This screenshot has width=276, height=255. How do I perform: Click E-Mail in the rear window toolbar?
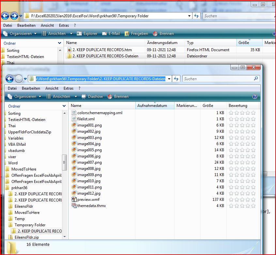111,34
